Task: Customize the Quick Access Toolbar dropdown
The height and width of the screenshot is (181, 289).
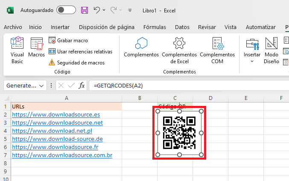Action: [130, 10]
